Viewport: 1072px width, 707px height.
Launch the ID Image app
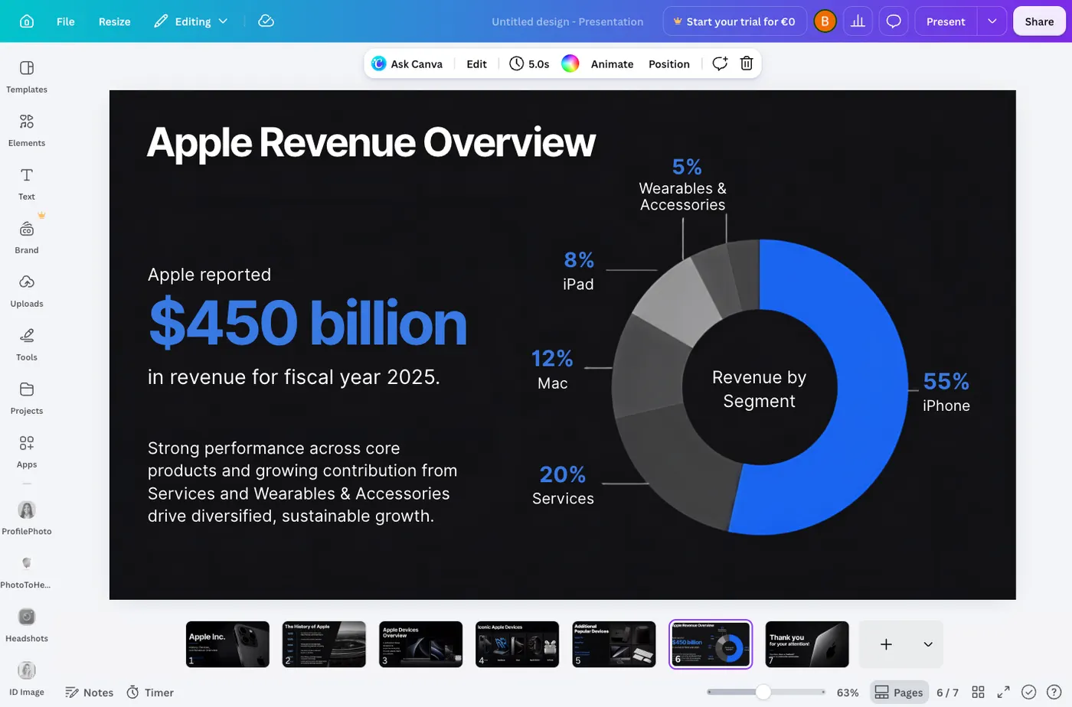(27, 678)
